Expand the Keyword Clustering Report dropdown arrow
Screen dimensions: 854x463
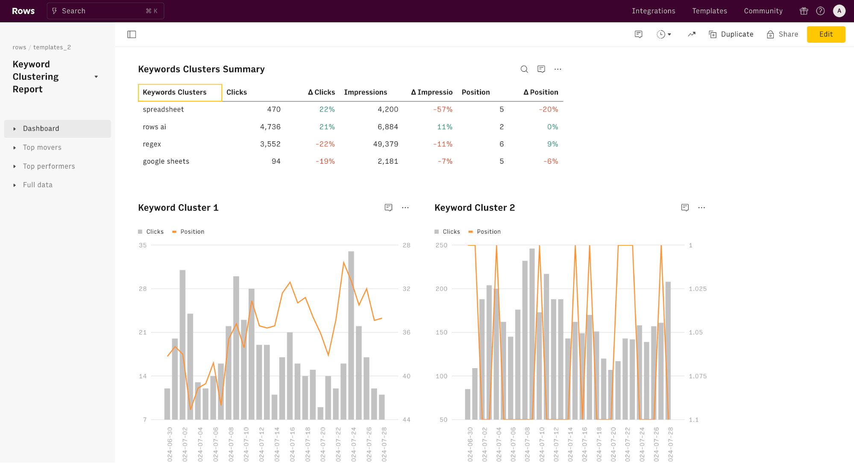tap(96, 77)
